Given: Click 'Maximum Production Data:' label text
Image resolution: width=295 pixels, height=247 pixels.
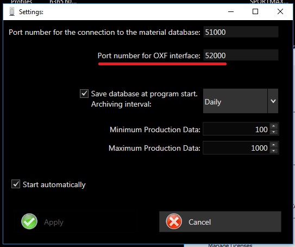Looking at the screenshot, I should [154, 148].
